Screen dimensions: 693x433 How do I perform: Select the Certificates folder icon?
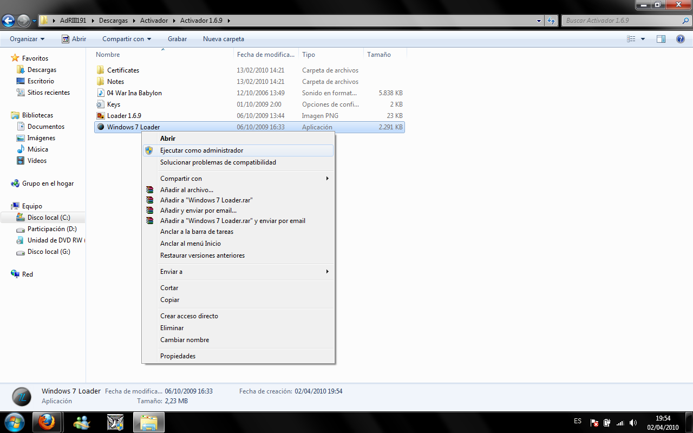[x=100, y=70]
